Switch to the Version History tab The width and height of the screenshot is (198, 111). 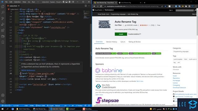pos(111,42)
